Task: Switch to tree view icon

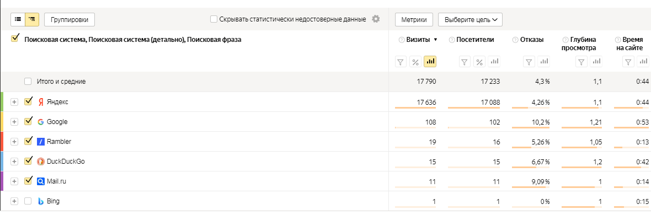Action: pos(32,19)
